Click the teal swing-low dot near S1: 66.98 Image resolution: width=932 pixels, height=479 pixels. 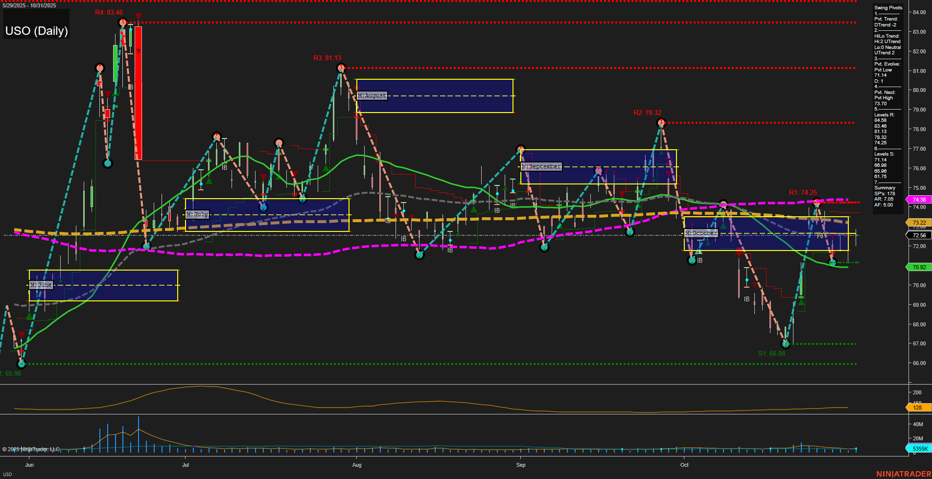(x=786, y=344)
